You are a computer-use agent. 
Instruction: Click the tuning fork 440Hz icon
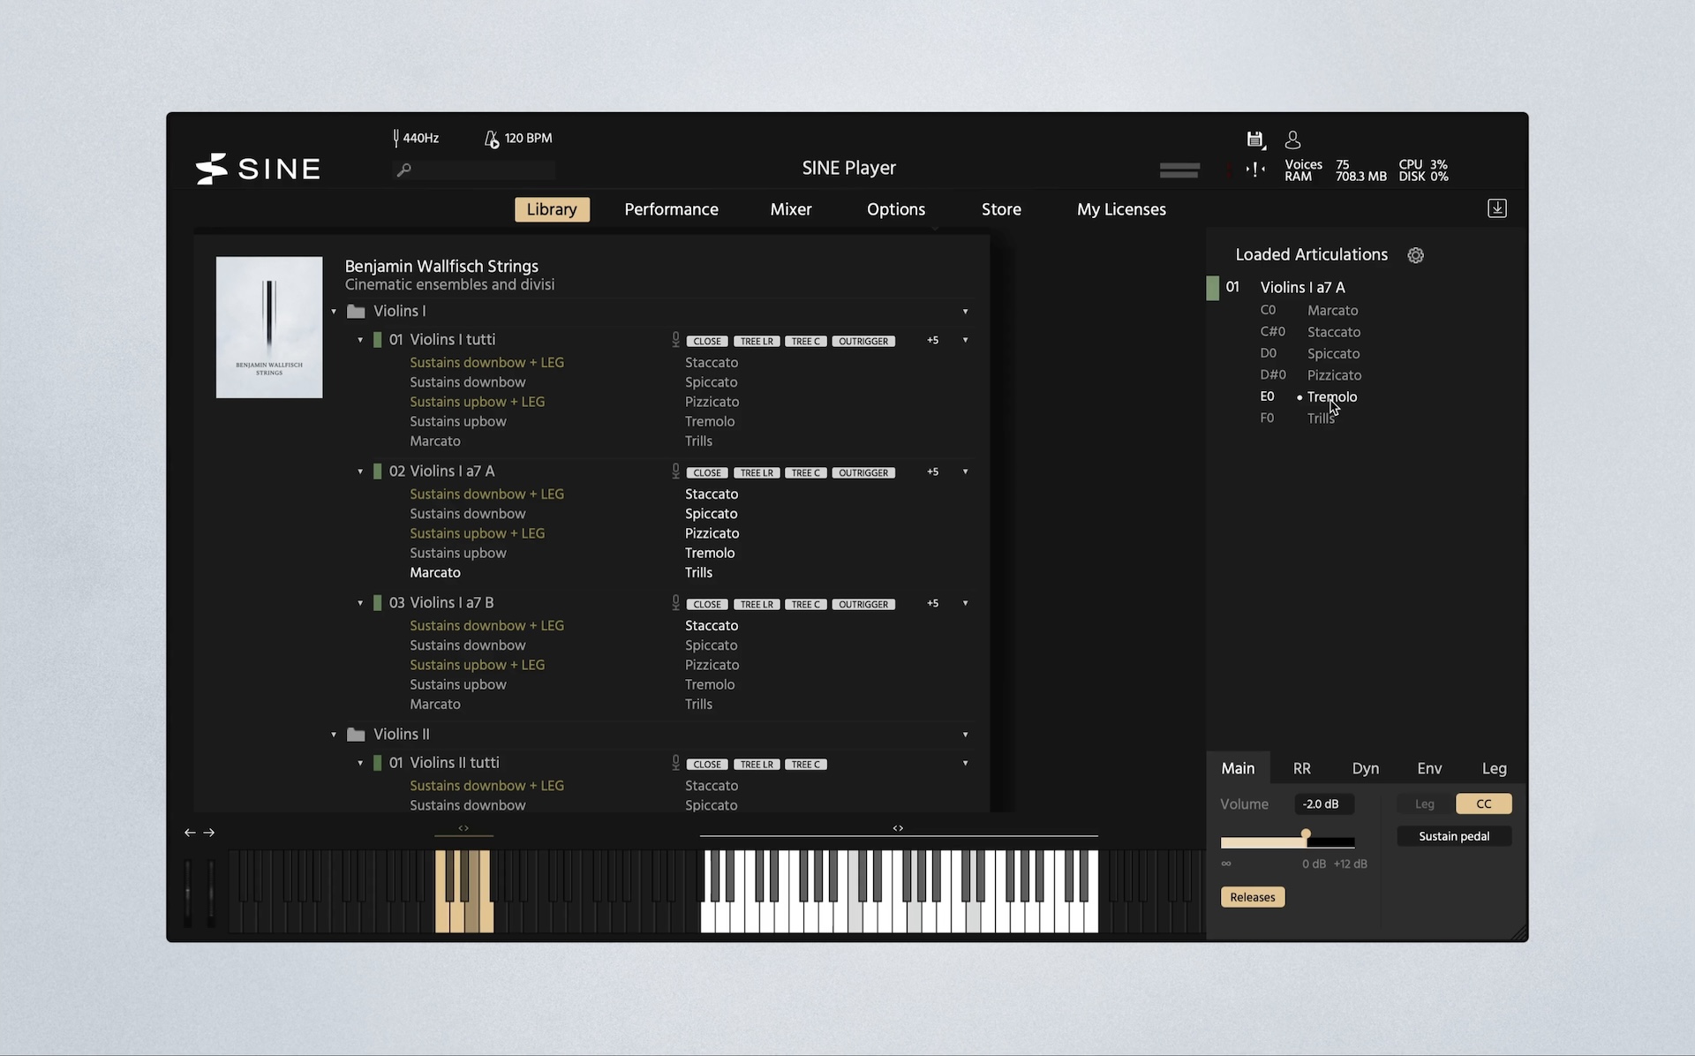click(396, 138)
